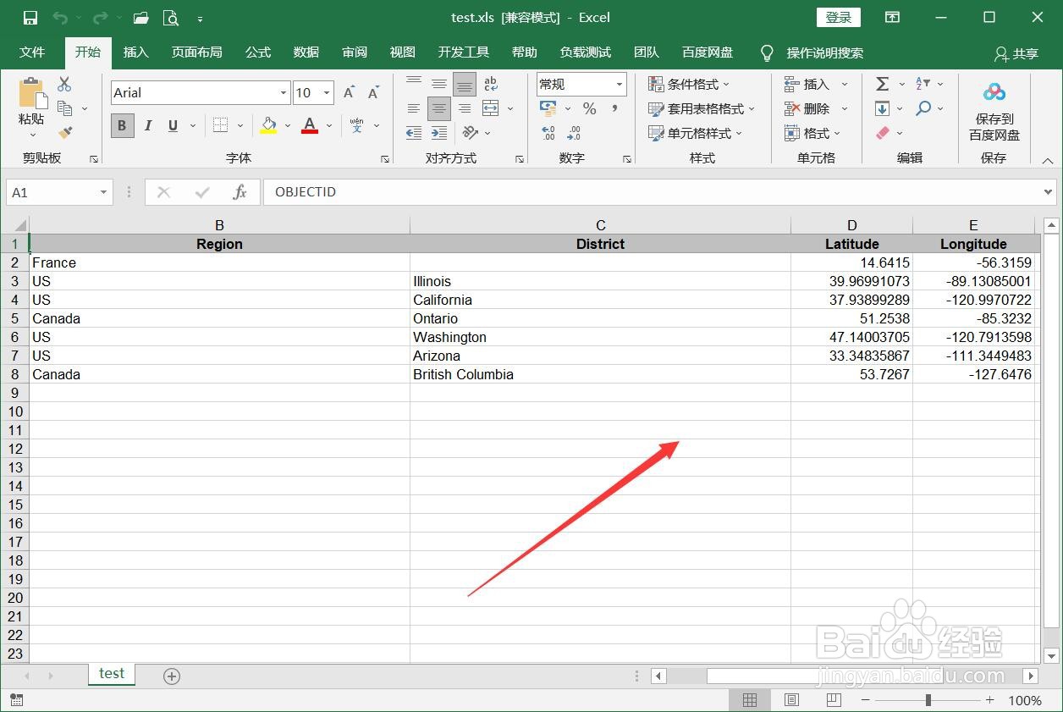The height and width of the screenshot is (712, 1063).
Task: Open the Arial font name dropdown
Action: [284, 93]
